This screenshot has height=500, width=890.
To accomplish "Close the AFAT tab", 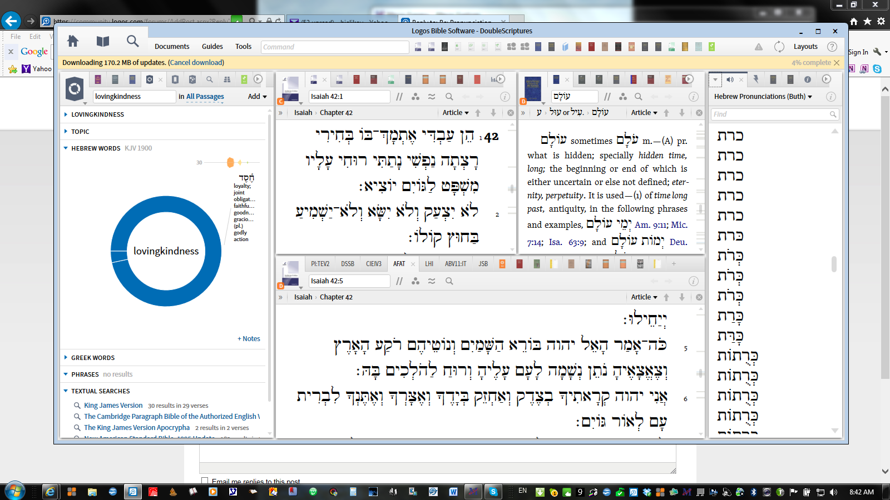I will [413, 264].
